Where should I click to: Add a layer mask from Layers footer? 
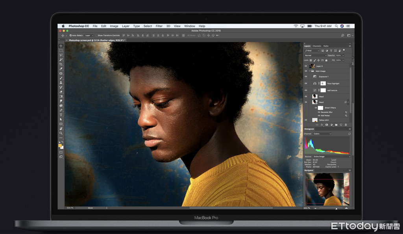pyautogui.click(x=327, y=125)
